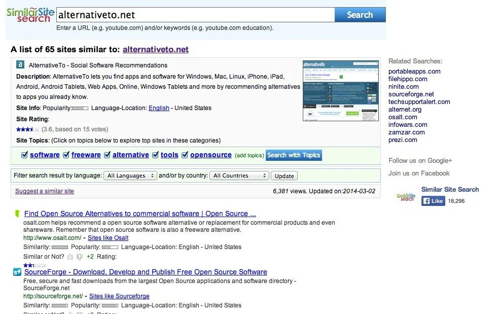497x314 pixels.
Task: Open related search osalt.com
Action: [x=403, y=117]
